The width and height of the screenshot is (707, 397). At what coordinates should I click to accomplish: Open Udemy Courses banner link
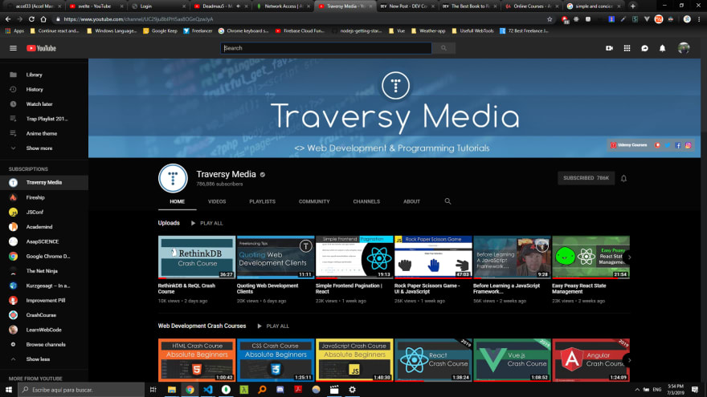(x=629, y=145)
